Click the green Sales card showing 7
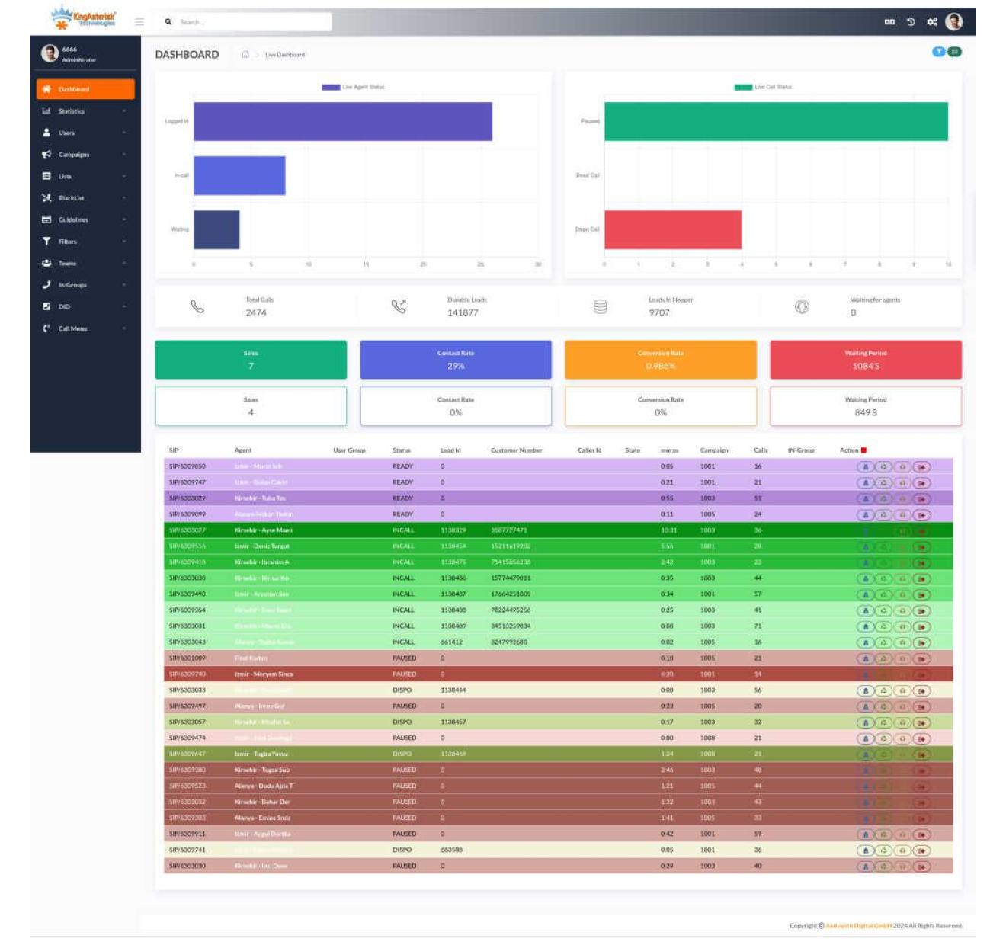Image resolution: width=1006 pixels, height=945 pixels. click(x=251, y=360)
